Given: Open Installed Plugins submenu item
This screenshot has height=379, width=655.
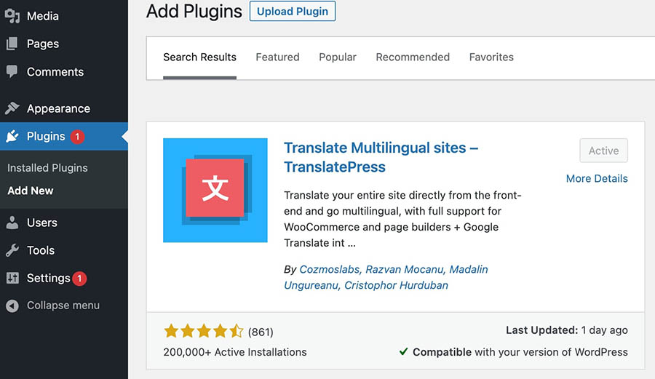Looking at the screenshot, I should tap(47, 168).
